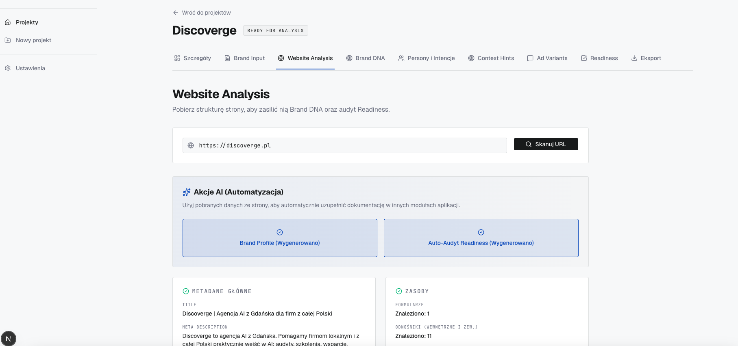Click the download icon on Eksport tab

pyautogui.click(x=634, y=58)
